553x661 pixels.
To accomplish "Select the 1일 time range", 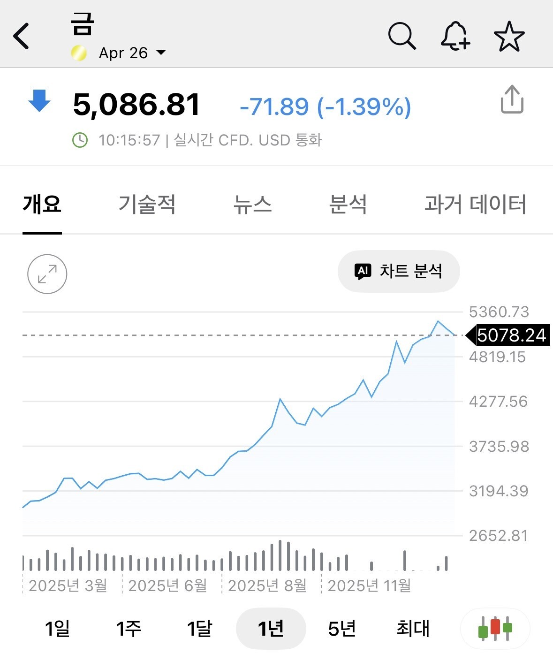I will (58, 628).
